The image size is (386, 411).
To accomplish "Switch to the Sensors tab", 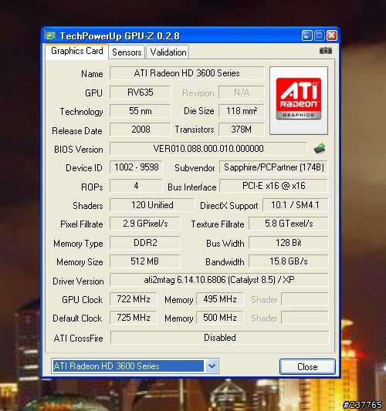I will (x=127, y=52).
